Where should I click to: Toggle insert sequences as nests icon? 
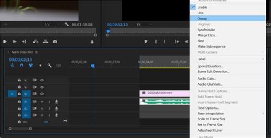(x=12, y=66)
